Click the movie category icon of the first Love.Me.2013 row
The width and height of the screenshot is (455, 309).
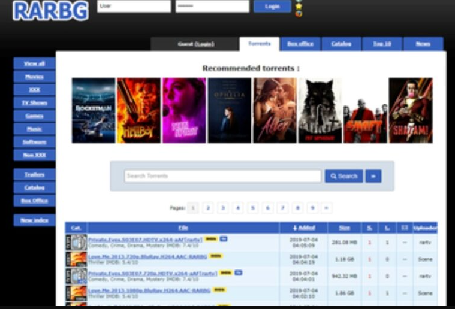click(x=76, y=259)
